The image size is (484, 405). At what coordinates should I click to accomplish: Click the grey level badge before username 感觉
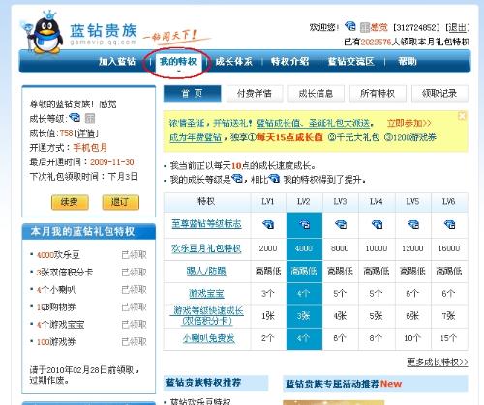pyautogui.click(x=365, y=27)
